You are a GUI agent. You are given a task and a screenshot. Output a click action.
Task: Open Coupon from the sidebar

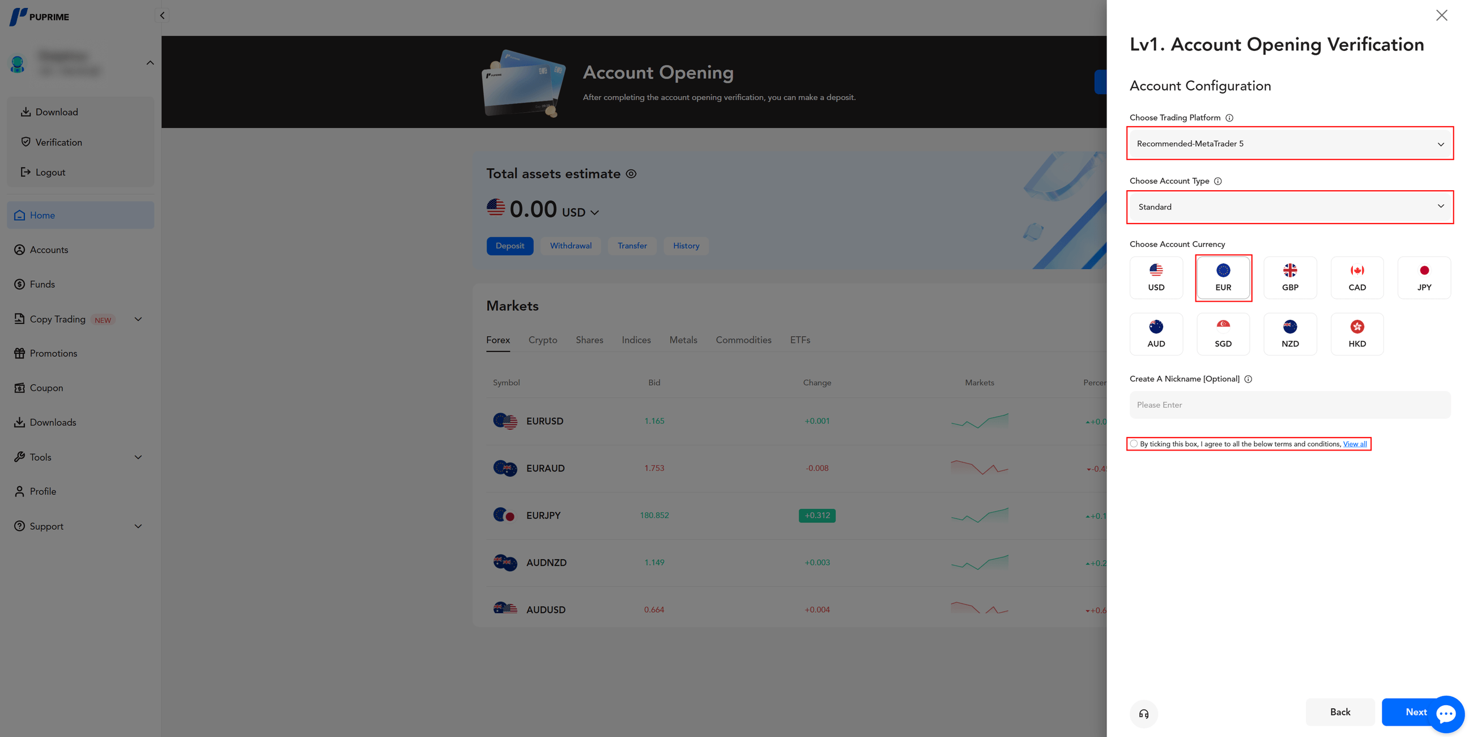[46, 387]
